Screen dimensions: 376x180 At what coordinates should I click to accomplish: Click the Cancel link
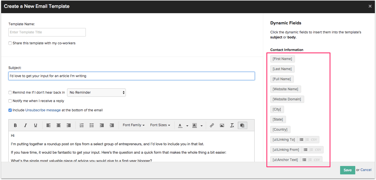(x=366, y=170)
